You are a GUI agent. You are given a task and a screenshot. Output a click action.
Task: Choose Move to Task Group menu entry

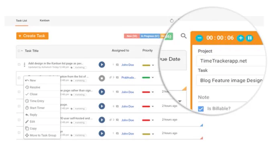(42, 135)
